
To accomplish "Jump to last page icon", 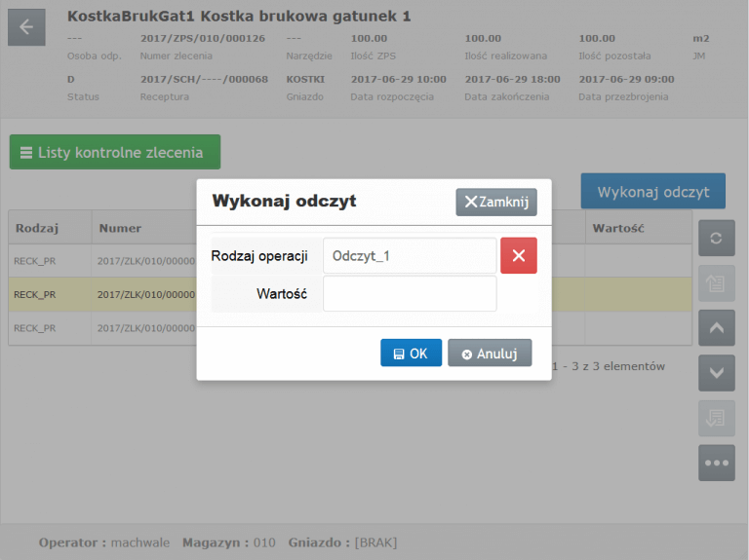I will tap(717, 419).
